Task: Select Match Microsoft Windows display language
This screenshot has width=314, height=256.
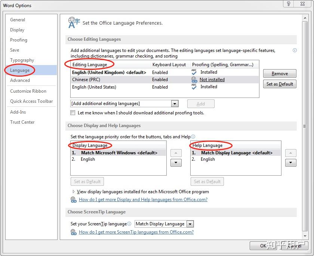Action: (x=118, y=153)
